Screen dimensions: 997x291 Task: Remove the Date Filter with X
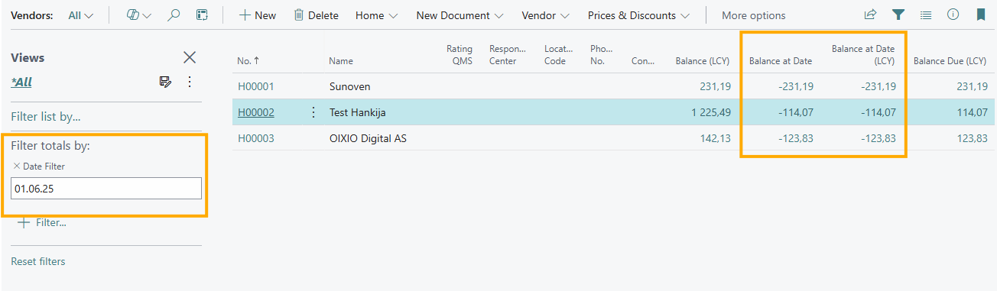tap(17, 166)
